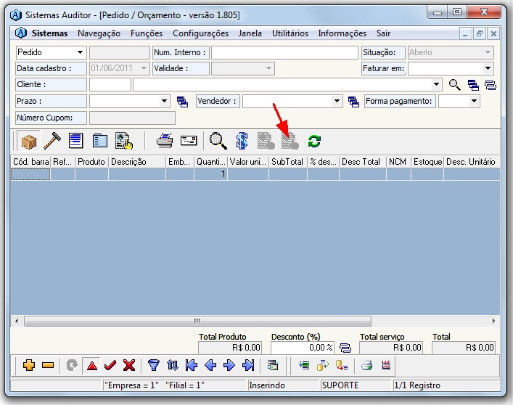The height and width of the screenshot is (405, 513).
Task: Click the yellow plus add record icon
Action: 29,365
